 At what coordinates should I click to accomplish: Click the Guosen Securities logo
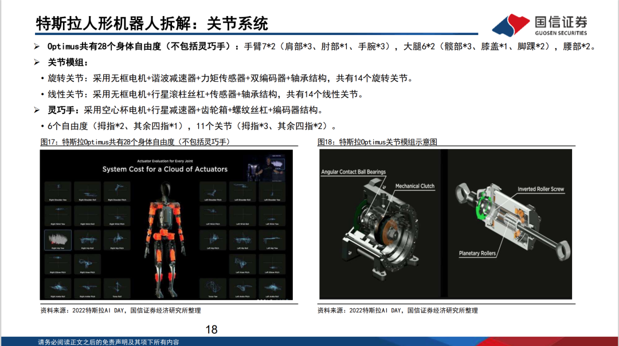point(539,25)
